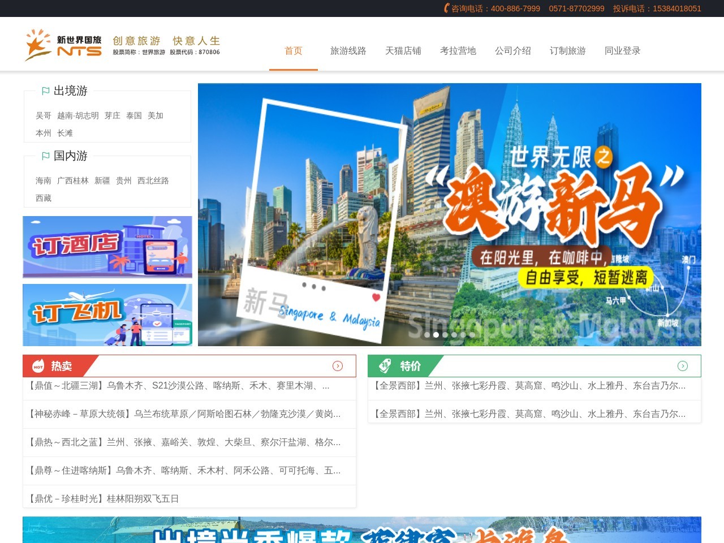Viewport: 724px width, 543px height.
Task: Select the 芽庄 destination link
Action: click(113, 115)
